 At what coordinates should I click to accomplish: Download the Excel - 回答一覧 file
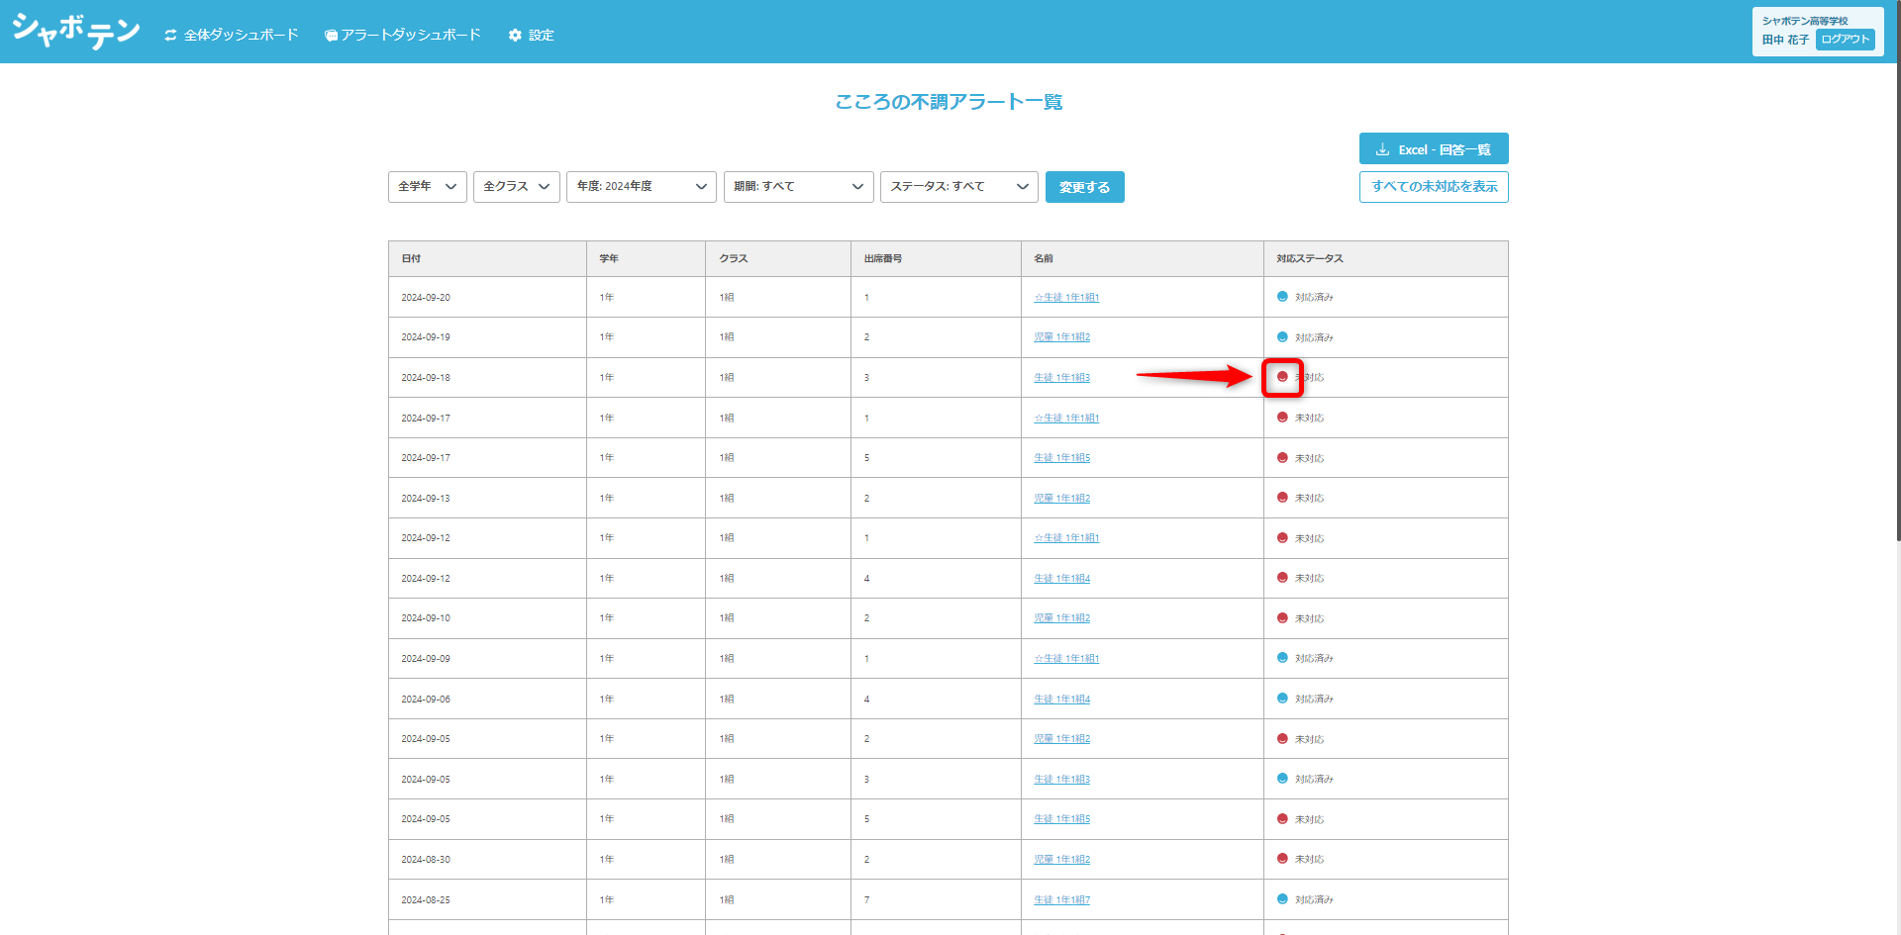coord(1434,148)
